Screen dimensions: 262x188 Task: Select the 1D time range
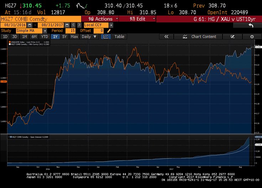click(x=5, y=37)
